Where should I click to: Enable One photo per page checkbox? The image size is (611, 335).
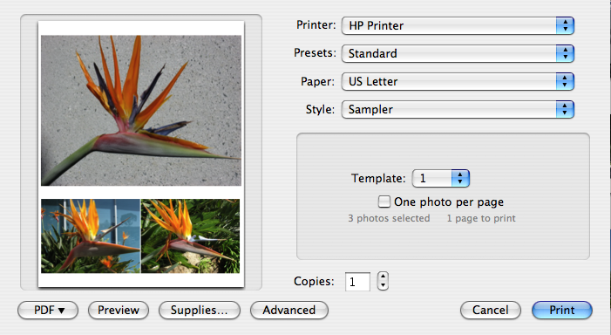[x=384, y=202]
